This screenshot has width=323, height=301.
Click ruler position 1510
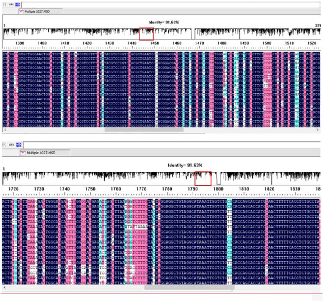[x=289, y=43]
